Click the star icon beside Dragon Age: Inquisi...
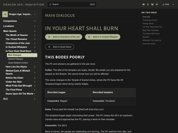 (5, 14)
